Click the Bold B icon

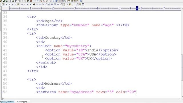[x=7, y=5]
